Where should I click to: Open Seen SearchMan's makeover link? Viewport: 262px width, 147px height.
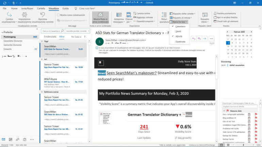tap(132, 73)
